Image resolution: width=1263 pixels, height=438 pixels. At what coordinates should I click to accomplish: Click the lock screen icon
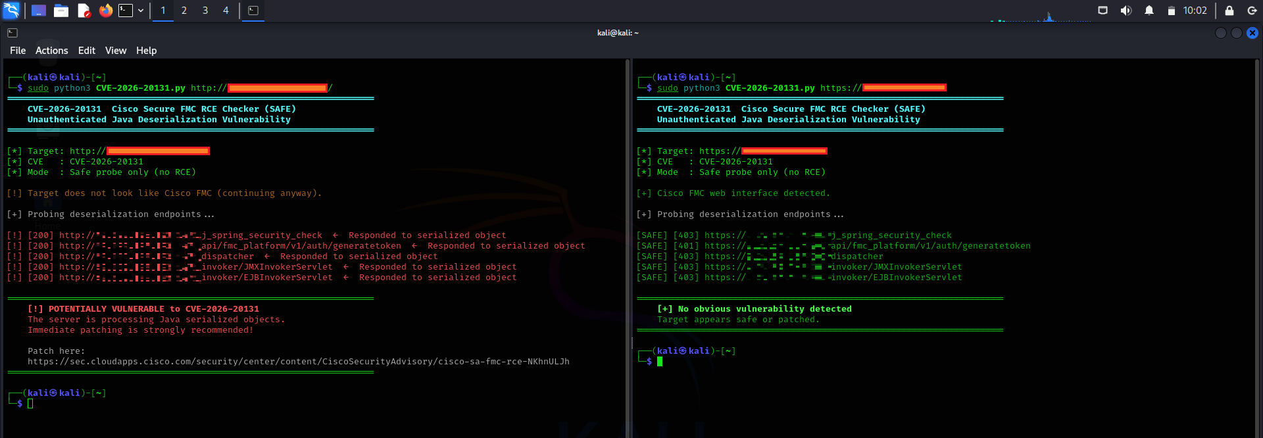pos(1229,11)
